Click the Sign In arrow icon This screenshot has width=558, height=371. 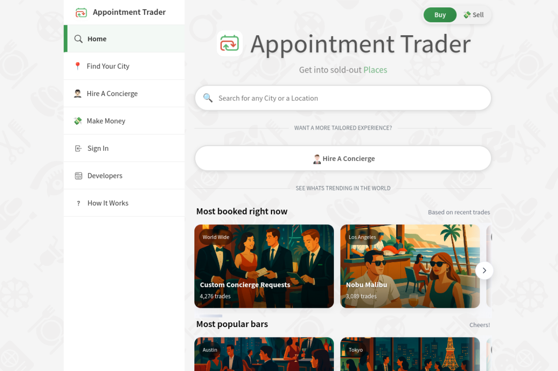coord(78,148)
